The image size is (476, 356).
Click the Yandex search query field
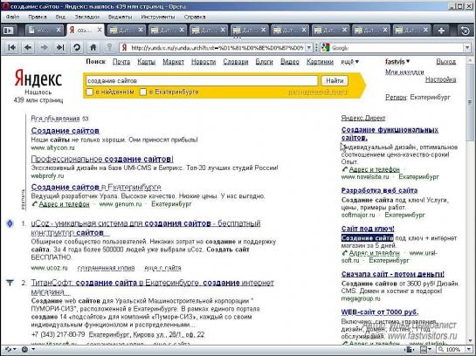coord(202,80)
